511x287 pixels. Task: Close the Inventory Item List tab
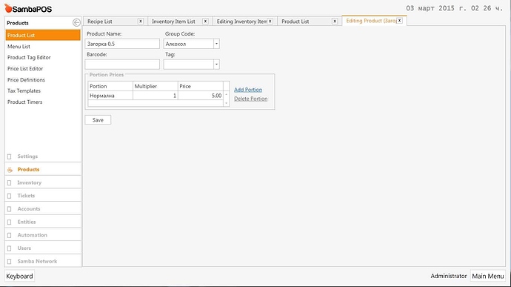205,22
